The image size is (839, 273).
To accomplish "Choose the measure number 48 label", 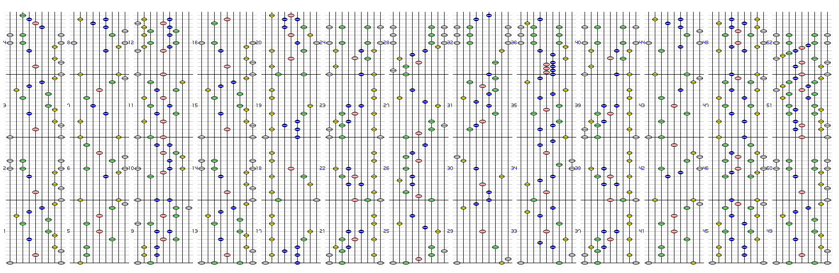I will pos(705,43).
